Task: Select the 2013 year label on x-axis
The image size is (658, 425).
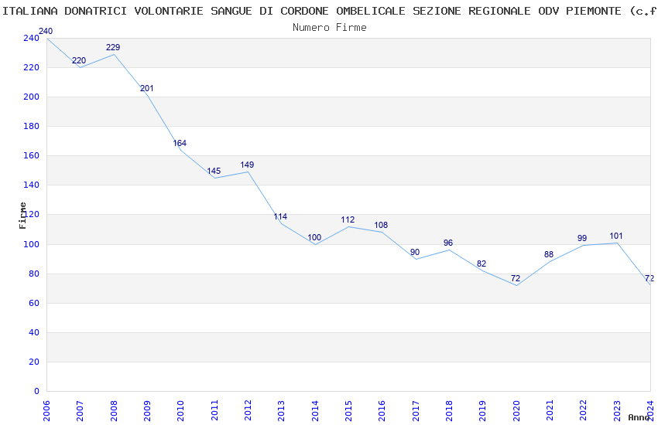Action: pyautogui.click(x=281, y=411)
